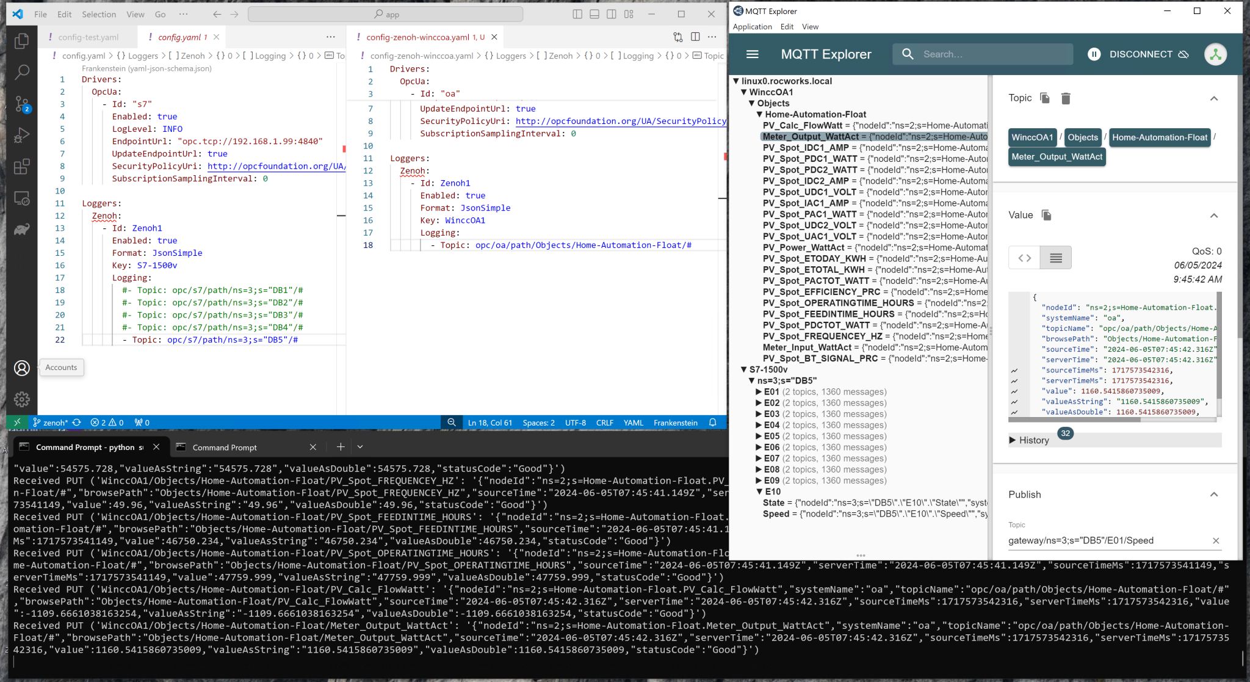Viewport: 1250px width, 682px height.
Task: Click the Home-Automation-Float topic breadcrumb chip
Action: (x=1160, y=137)
